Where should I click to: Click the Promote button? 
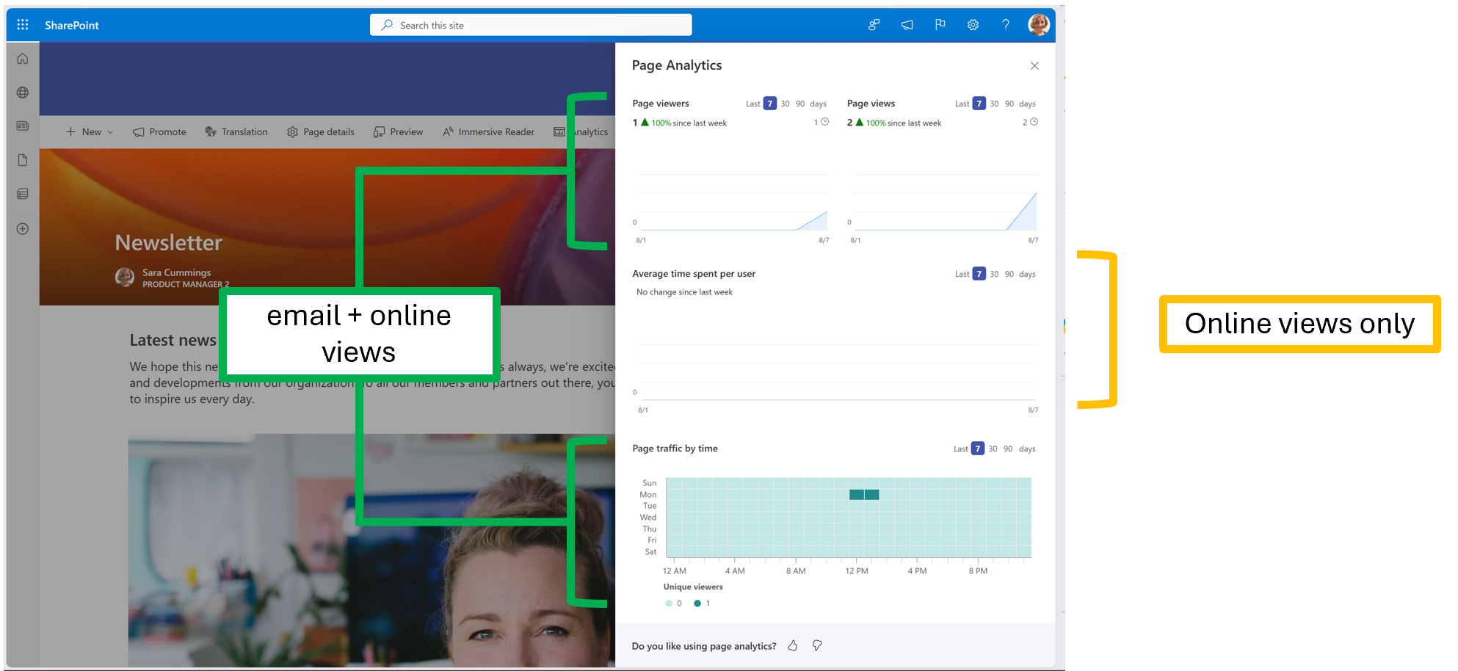[x=159, y=132]
